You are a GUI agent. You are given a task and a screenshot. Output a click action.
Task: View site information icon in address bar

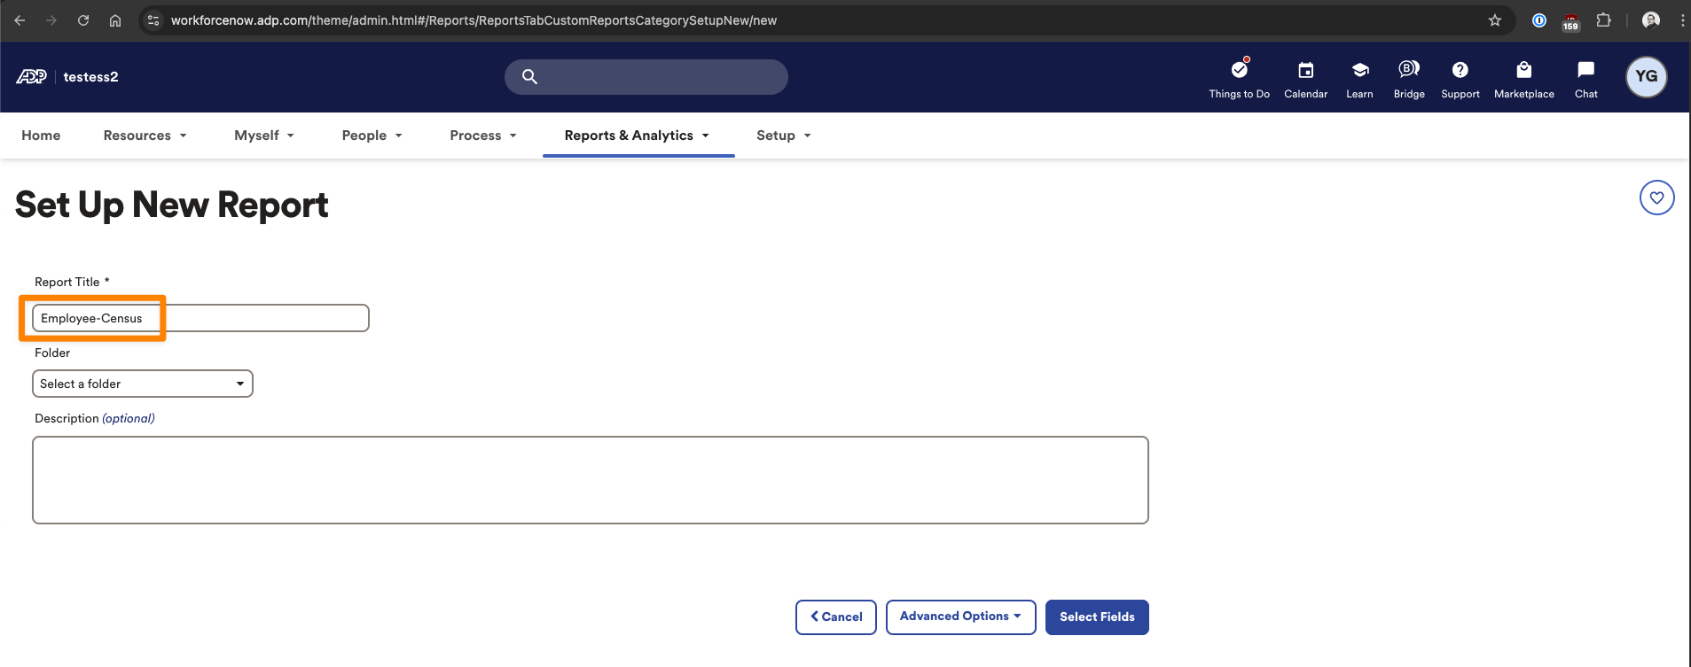[153, 20]
